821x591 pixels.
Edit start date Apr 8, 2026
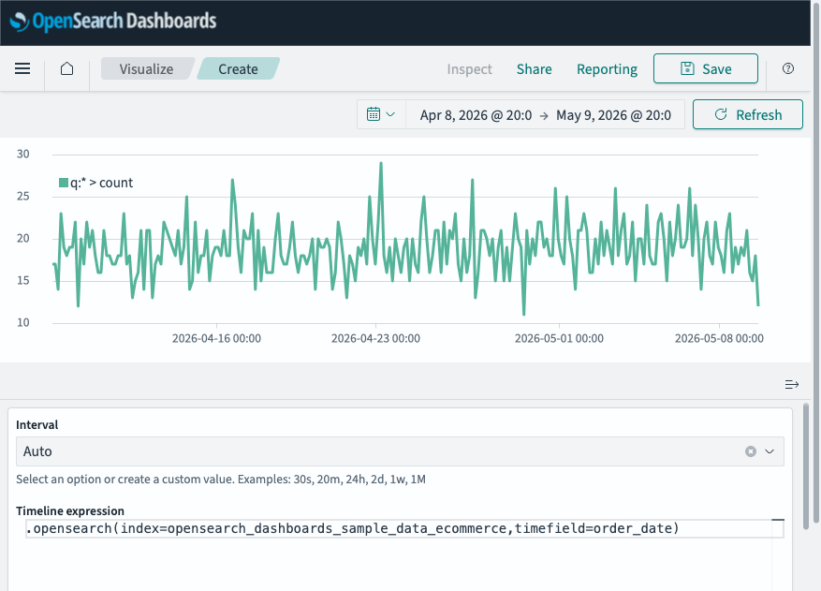pyautogui.click(x=476, y=115)
